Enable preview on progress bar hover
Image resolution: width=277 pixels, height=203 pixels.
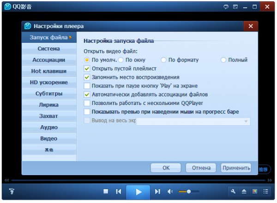tap(87, 112)
